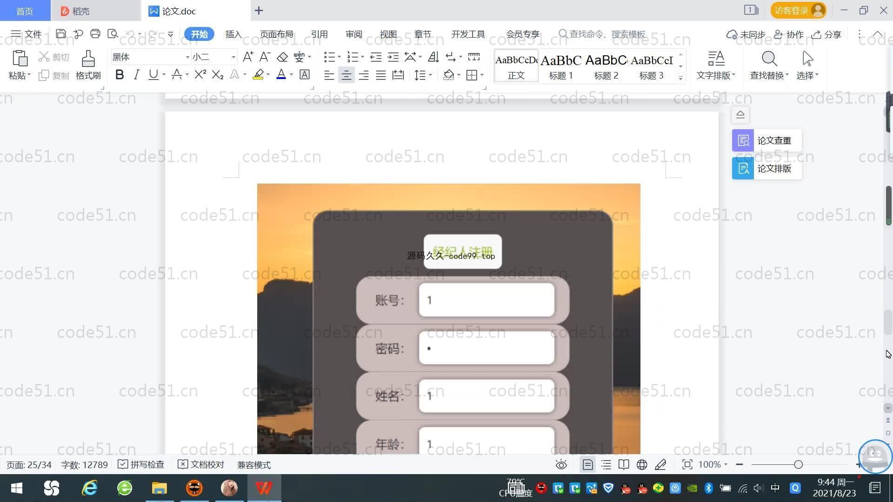Open the 审阅 ribbon tab
This screenshot has height=502, width=893.
tap(353, 34)
